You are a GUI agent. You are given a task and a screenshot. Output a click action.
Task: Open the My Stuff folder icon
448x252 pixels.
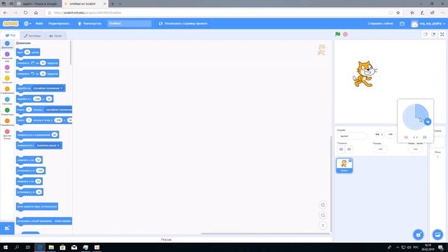coord(402,23)
